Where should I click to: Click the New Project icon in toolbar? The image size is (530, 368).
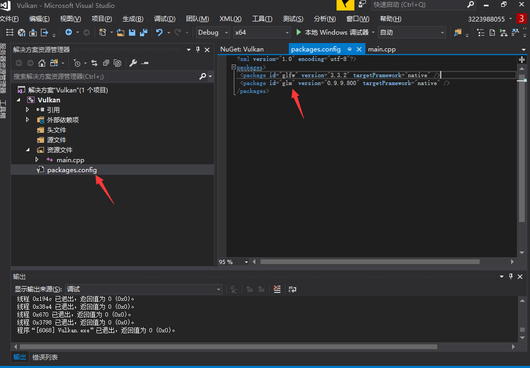pos(102,32)
